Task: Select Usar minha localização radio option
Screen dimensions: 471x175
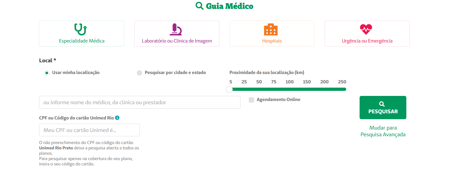Action: tap(47, 73)
